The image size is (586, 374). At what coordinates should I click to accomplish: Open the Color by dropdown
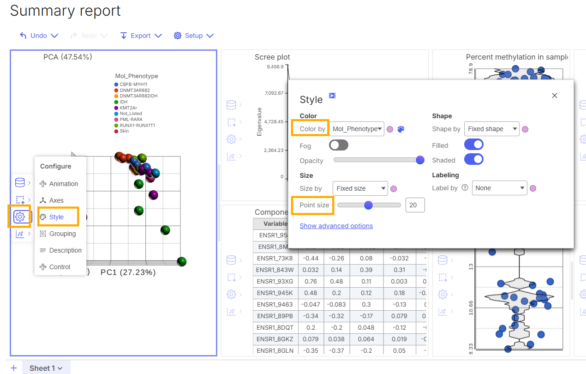click(x=357, y=129)
